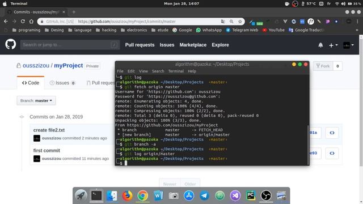Open terminal Search menu
Image resolution: width=363 pixels, height=204 pixels.
tap(158, 71)
